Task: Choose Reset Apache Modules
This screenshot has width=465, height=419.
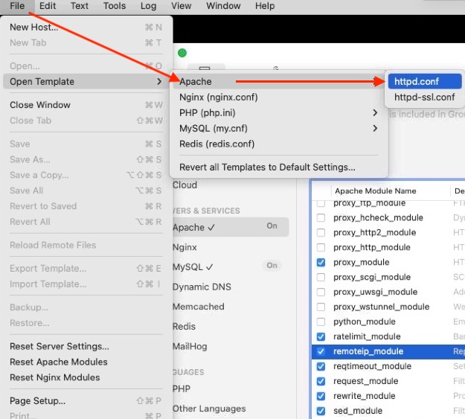Action: tap(86, 362)
